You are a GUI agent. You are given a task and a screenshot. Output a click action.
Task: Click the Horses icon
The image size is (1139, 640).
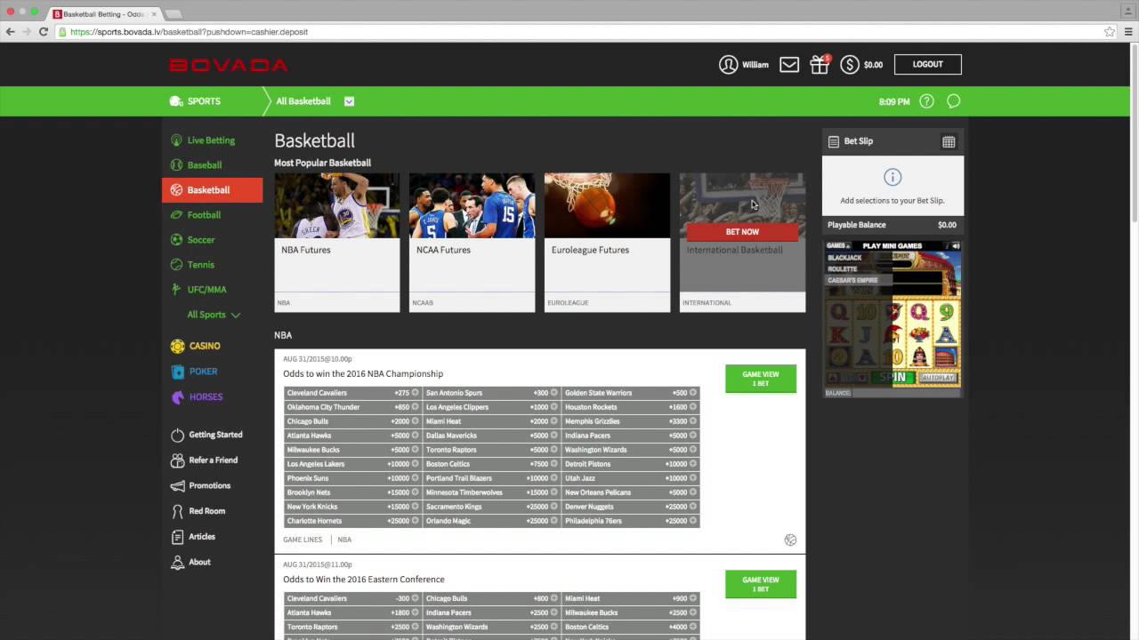(x=177, y=397)
